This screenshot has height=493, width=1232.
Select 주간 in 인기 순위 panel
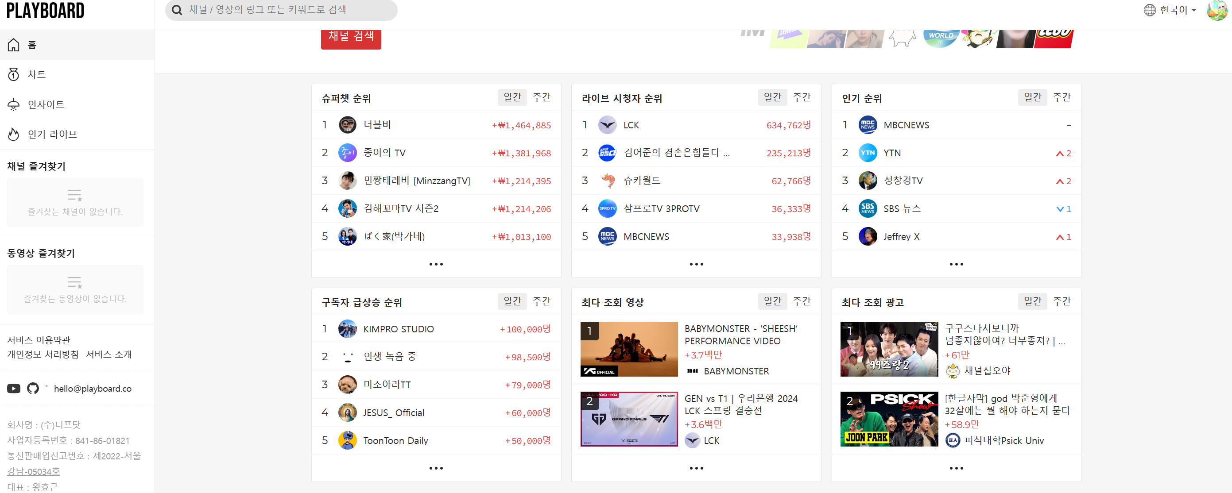(1062, 97)
